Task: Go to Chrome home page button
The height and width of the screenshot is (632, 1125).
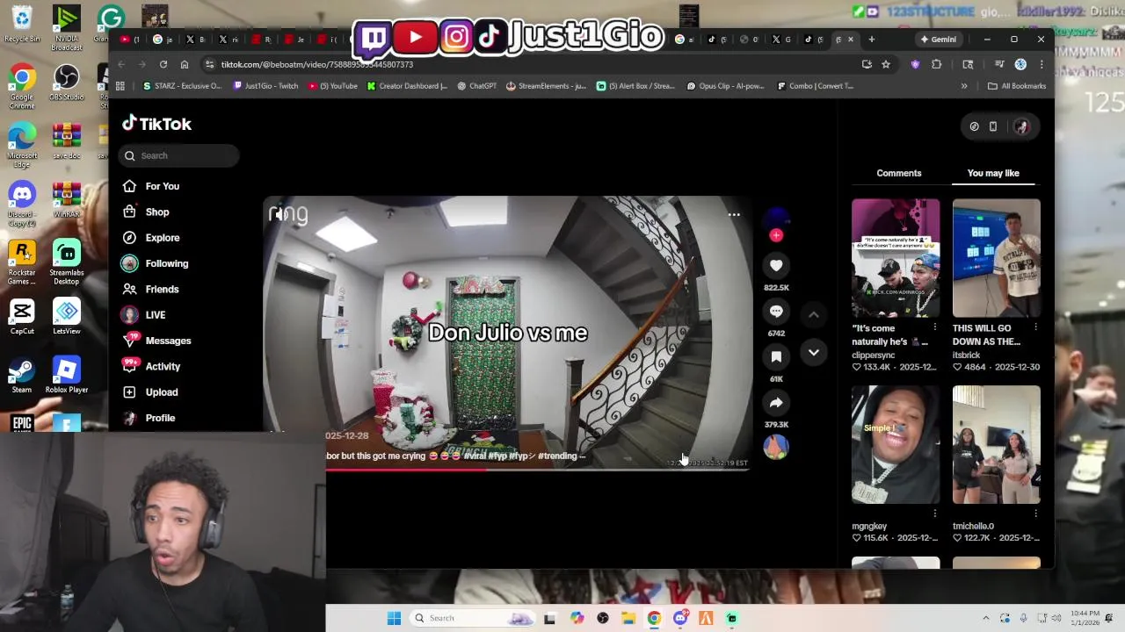Action: pos(185,64)
